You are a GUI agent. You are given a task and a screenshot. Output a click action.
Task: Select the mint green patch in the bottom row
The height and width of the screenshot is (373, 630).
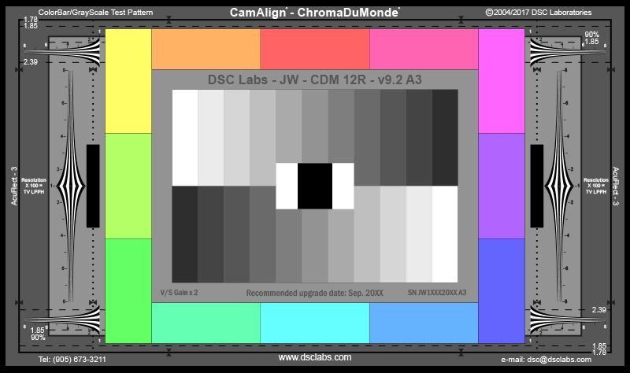pyautogui.click(x=206, y=323)
